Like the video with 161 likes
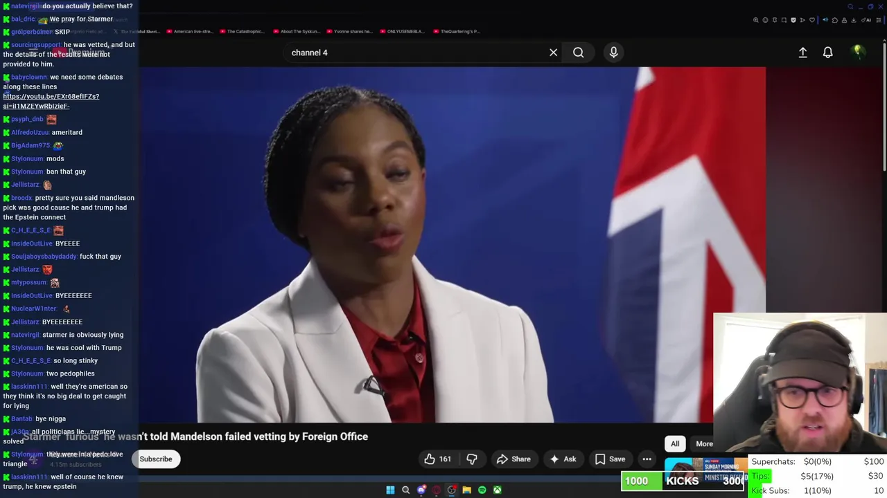887x498 pixels. (437, 459)
